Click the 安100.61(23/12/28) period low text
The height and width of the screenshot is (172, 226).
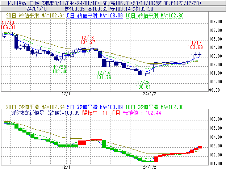(x=179, y=3)
